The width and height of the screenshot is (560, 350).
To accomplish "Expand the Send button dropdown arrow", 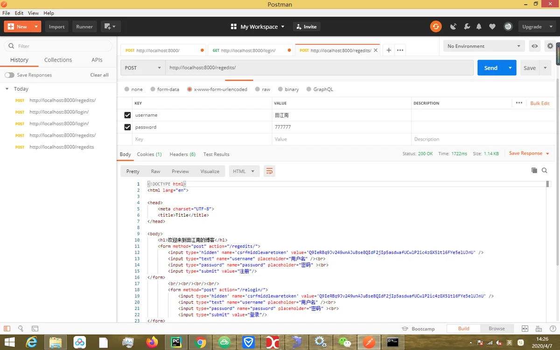I will pos(510,68).
